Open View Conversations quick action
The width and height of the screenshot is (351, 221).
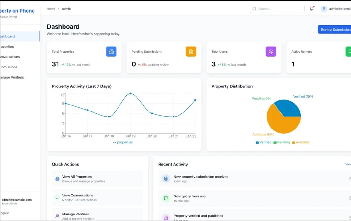[x=98, y=197]
